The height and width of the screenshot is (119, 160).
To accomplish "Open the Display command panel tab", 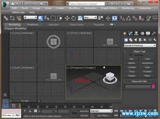I will (148, 34).
